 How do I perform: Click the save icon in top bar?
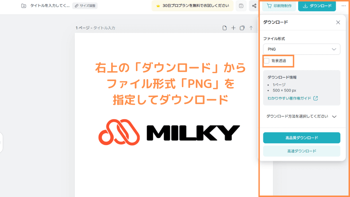(241, 6)
